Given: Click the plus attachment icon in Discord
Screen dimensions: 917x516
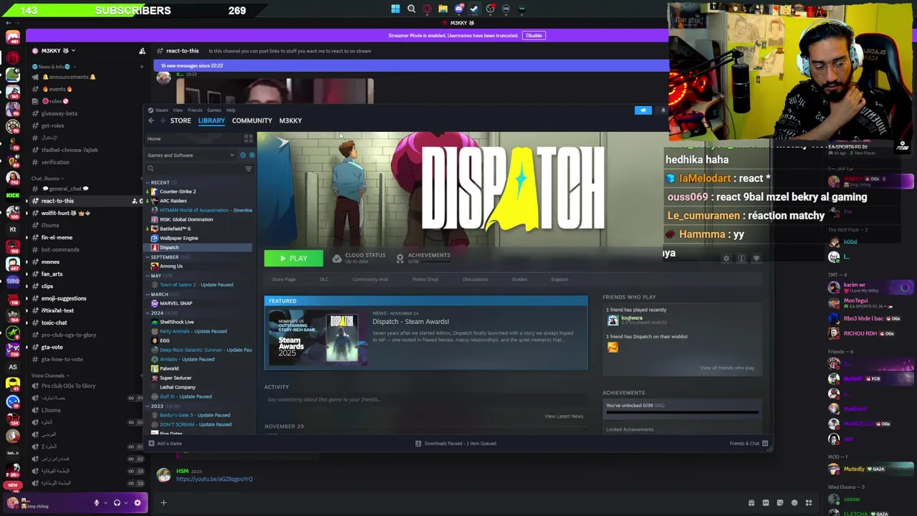Looking at the screenshot, I should (163, 503).
